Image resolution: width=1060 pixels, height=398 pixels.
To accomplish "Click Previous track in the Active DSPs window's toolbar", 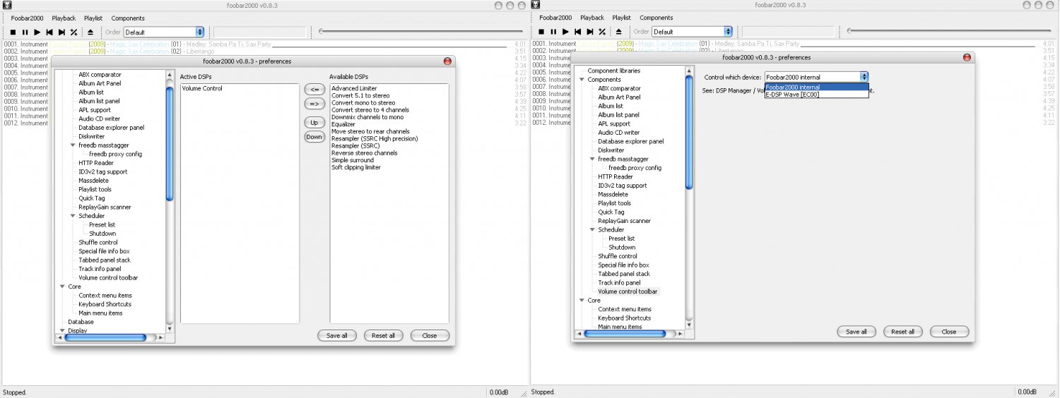I will [x=49, y=32].
